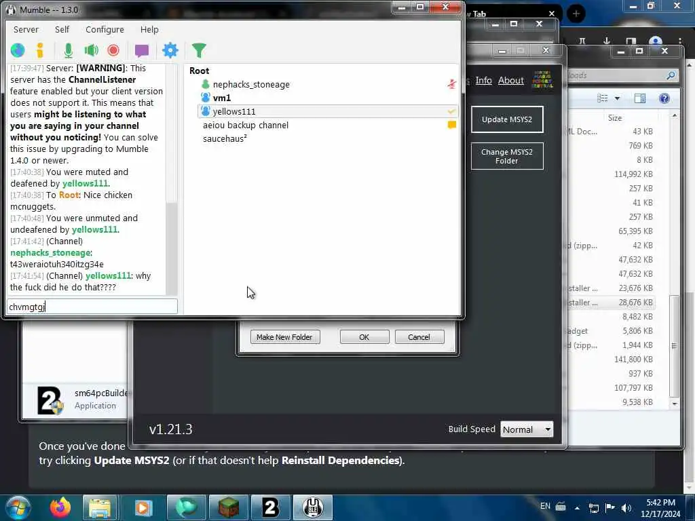Click Cancel in the folder browse dialog

[419, 337]
